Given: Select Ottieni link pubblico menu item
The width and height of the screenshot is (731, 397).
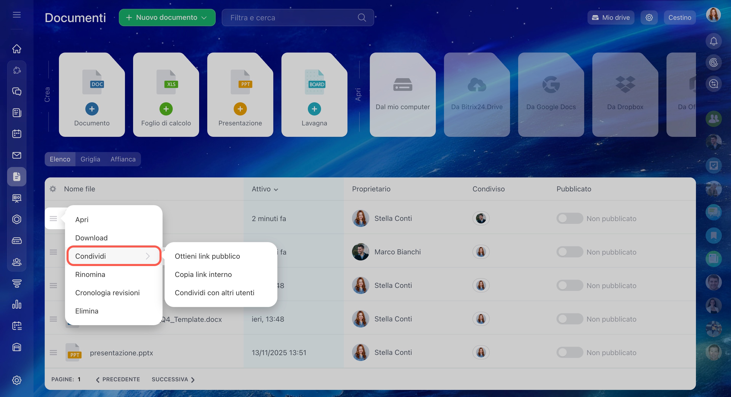Looking at the screenshot, I should click(x=207, y=256).
